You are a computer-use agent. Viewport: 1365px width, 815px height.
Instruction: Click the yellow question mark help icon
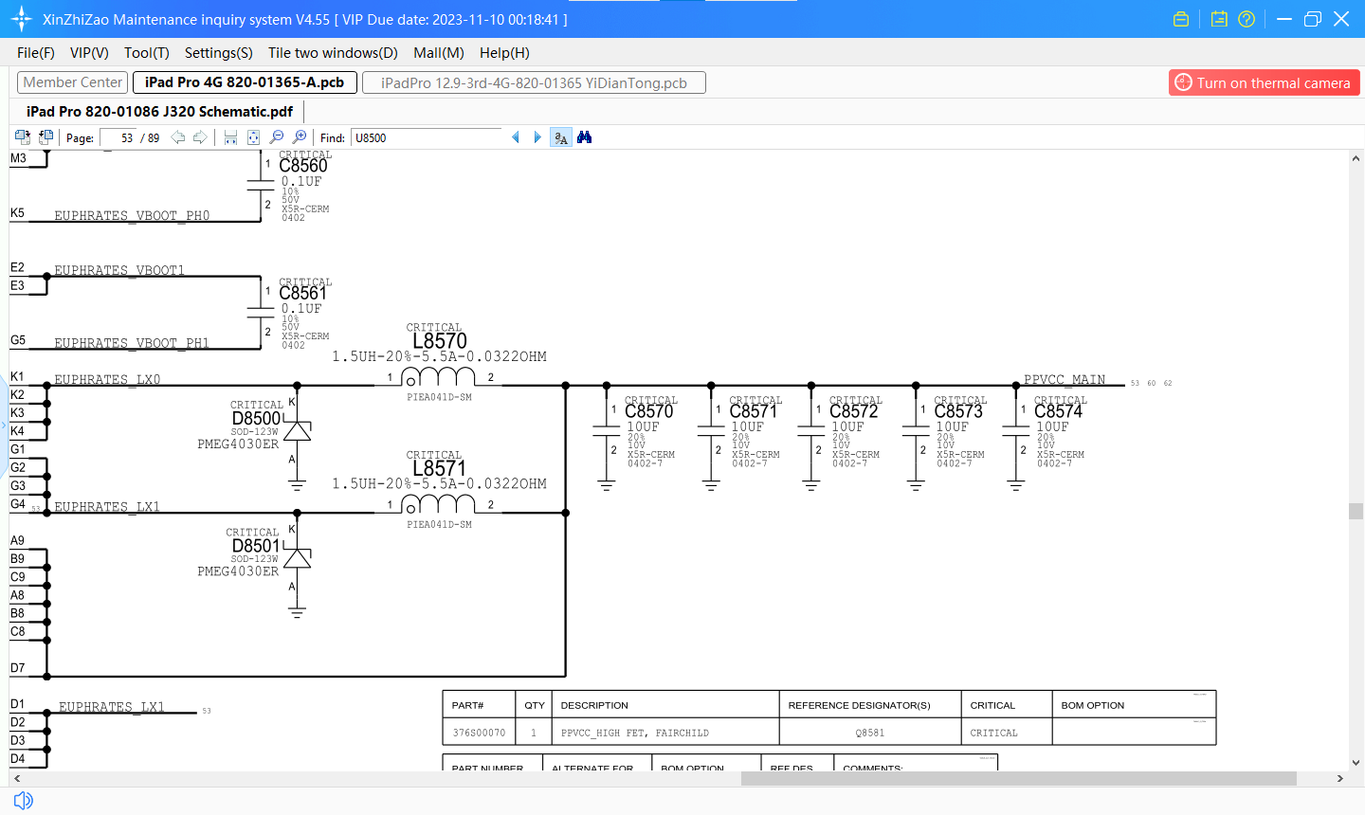(1247, 19)
